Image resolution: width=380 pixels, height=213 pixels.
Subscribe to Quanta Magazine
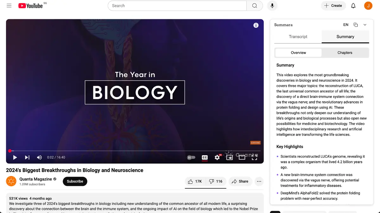[x=75, y=181]
